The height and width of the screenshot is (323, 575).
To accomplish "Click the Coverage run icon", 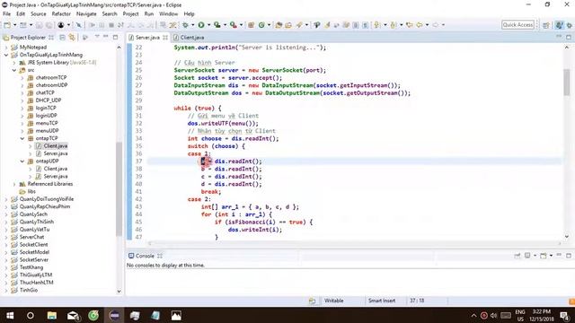I will pos(217,25).
